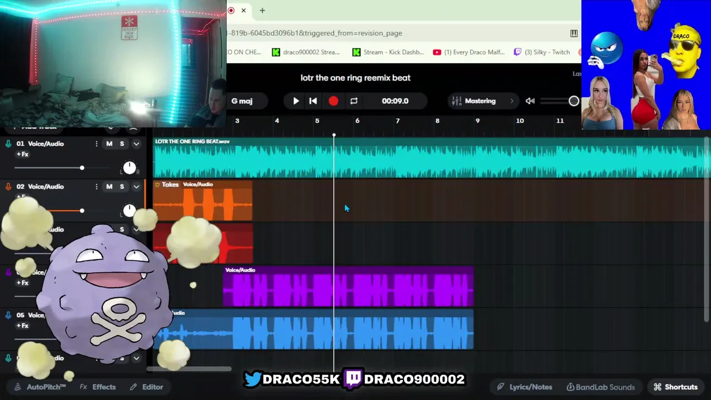711x400 pixels.
Task: Arm track 02 Voice/Audio microphone icon
Action: pyautogui.click(x=8, y=187)
